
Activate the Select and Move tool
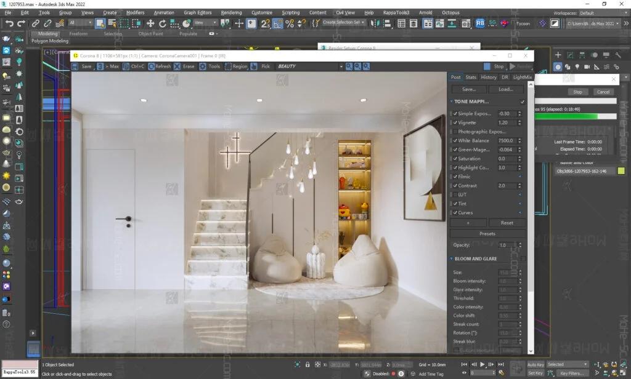[x=150, y=23]
